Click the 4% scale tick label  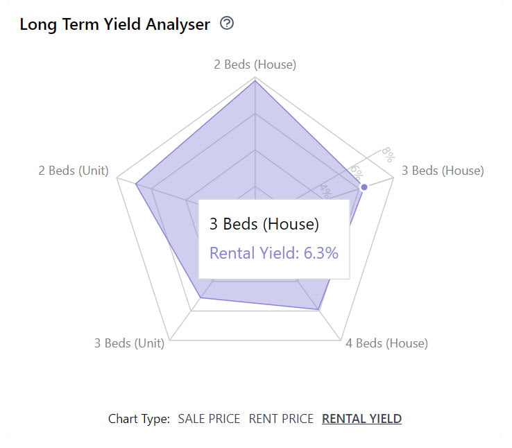coord(326,191)
